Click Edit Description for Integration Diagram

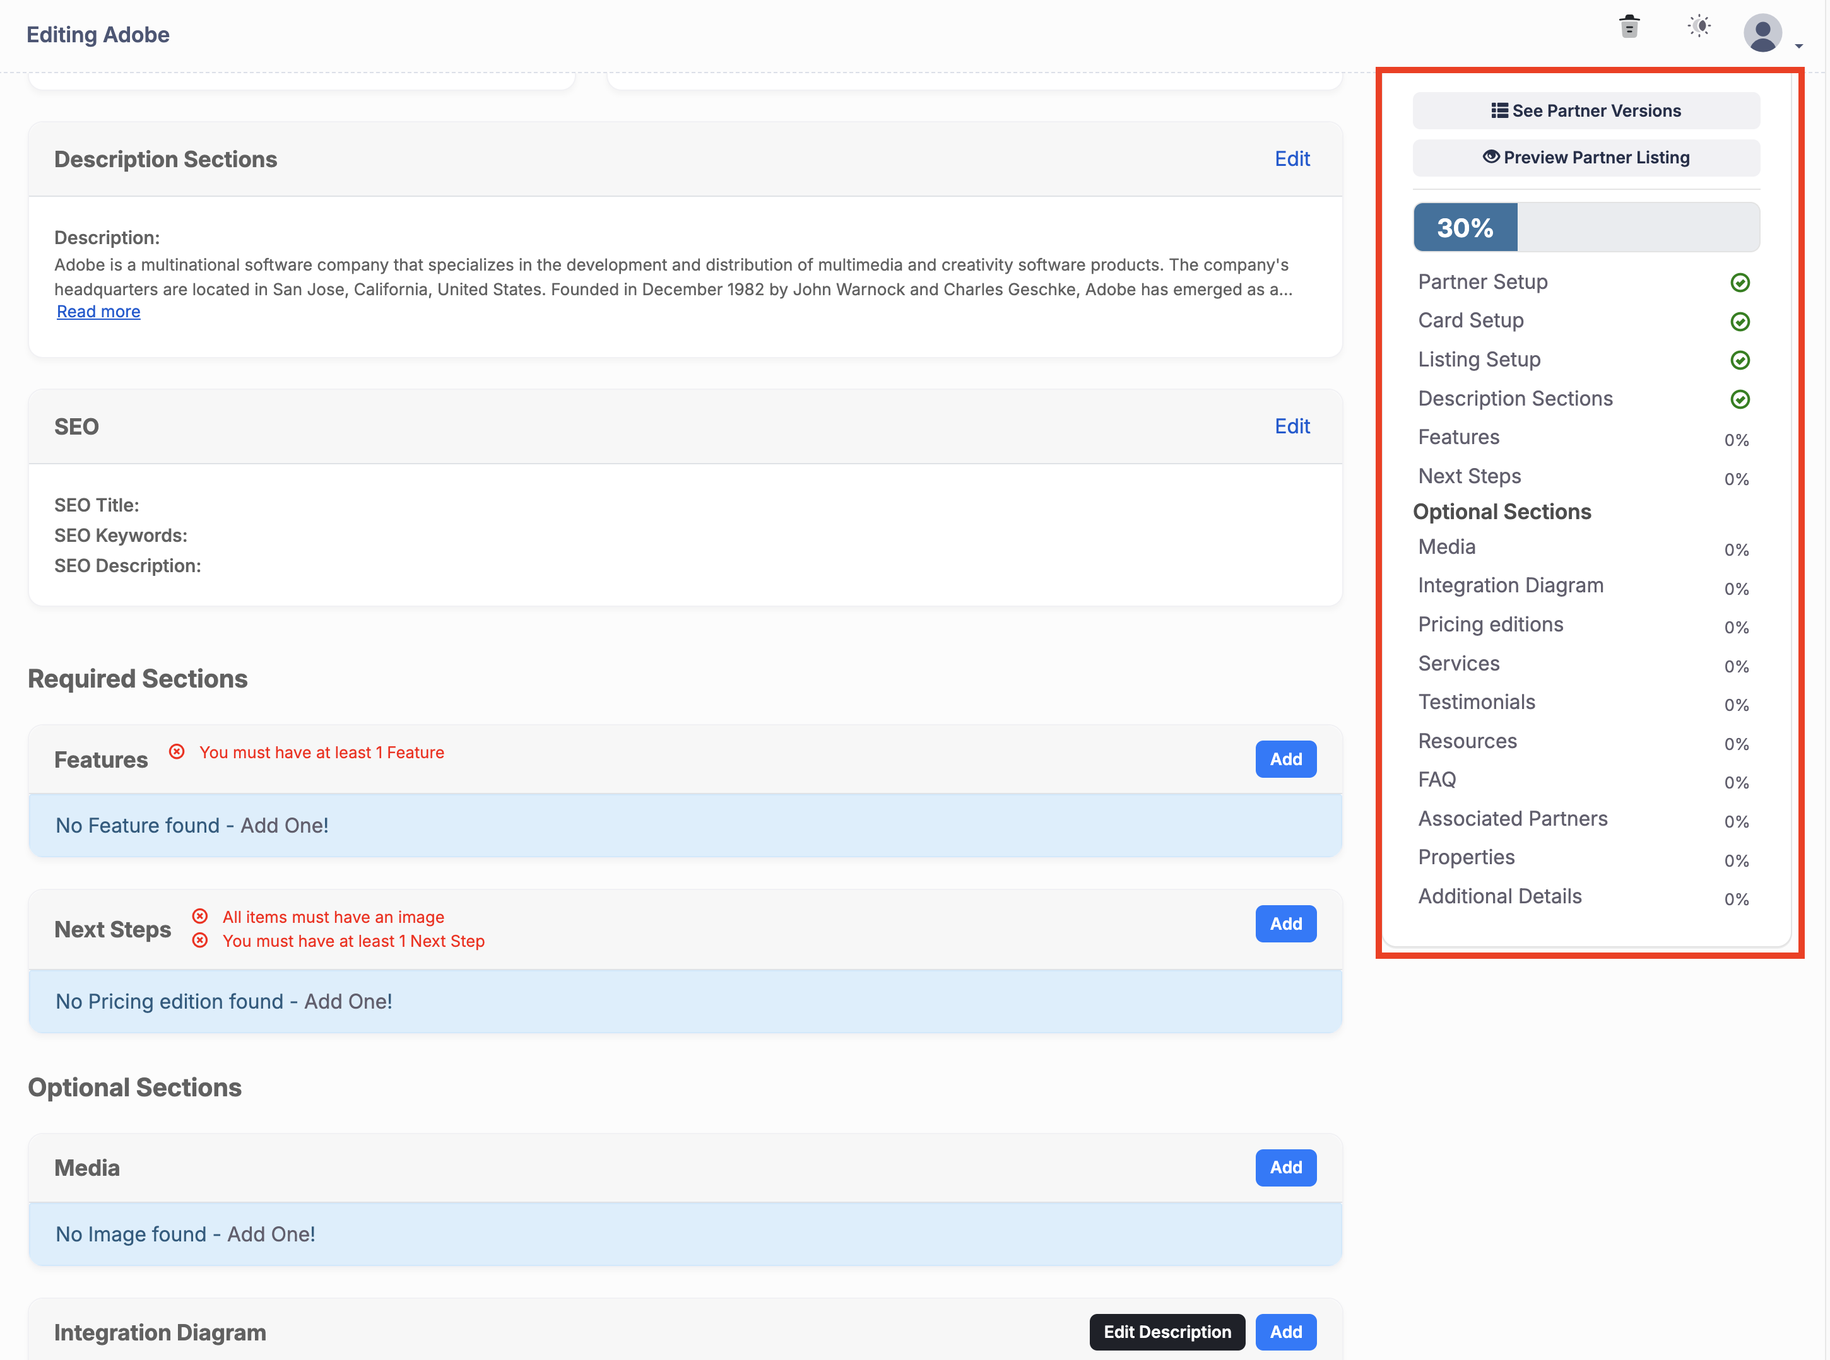(1166, 1332)
